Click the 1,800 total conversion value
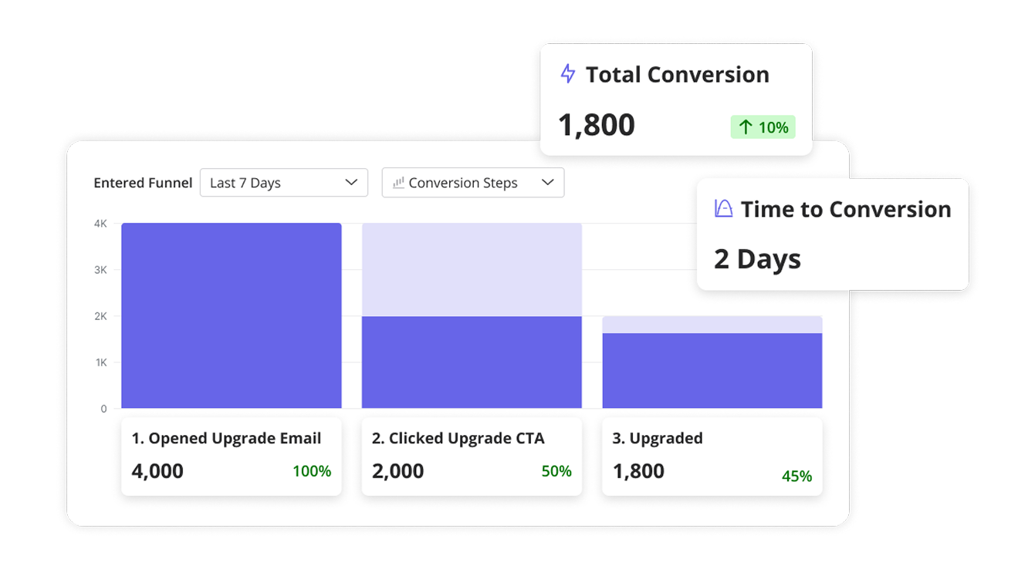This screenshot has width=1035, height=573. [595, 125]
